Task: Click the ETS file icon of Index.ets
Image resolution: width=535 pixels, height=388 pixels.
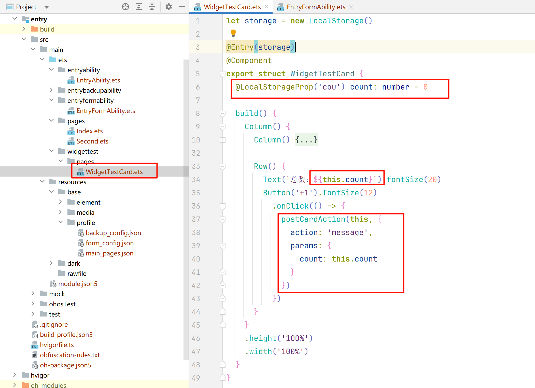Action: click(x=71, y=131)
